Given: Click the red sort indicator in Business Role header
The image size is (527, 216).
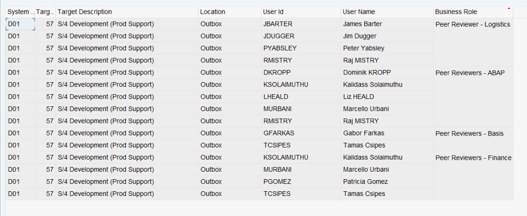Looking at the screenshot, I should pyautogui.click(x=509, y=8).
